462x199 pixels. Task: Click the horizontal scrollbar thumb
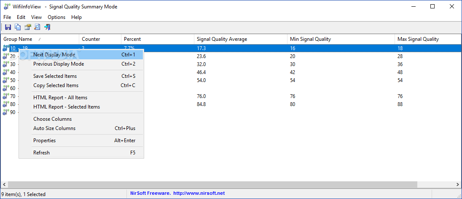point(212,184)
